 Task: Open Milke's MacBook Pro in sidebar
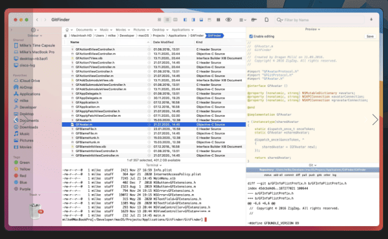[x=34, y=52]
